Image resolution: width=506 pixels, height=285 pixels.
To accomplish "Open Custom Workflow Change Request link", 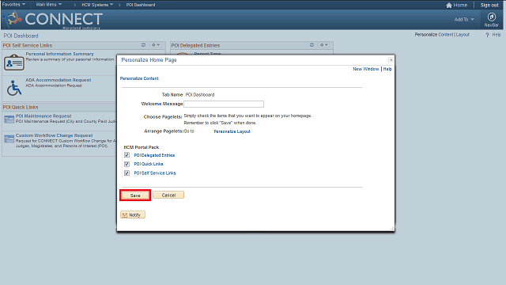I will click(55, 135).
